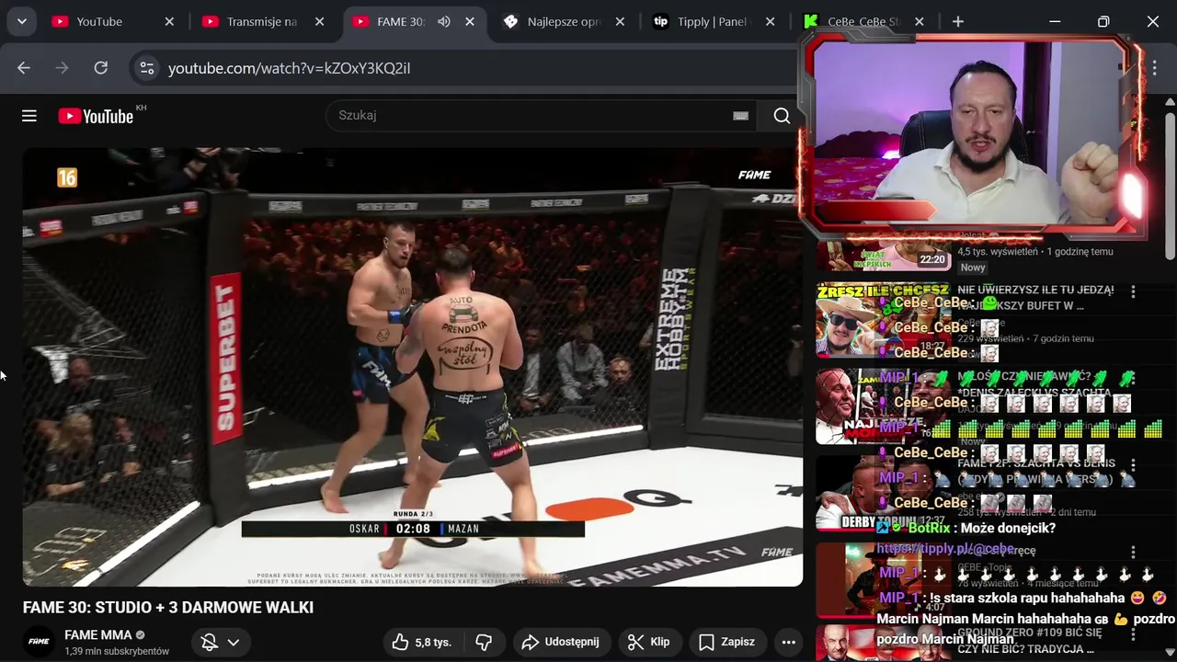The image size is (1177, 662).
Task: Open options for Denis Załęcki video
Action: click(1133, 378)
